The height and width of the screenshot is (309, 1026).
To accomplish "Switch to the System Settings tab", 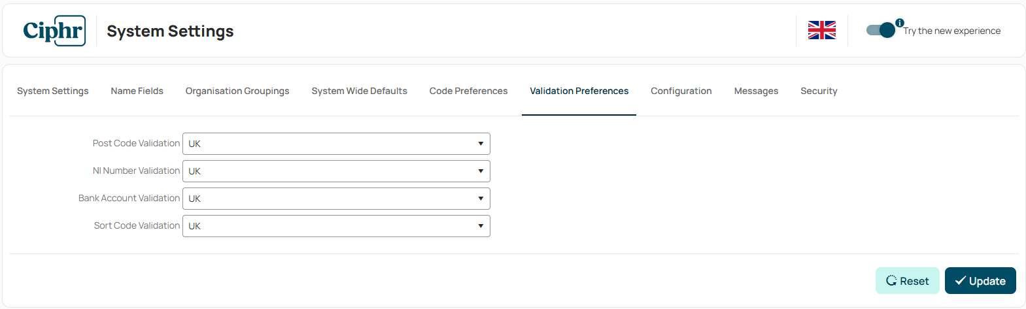I will point(53,91).
